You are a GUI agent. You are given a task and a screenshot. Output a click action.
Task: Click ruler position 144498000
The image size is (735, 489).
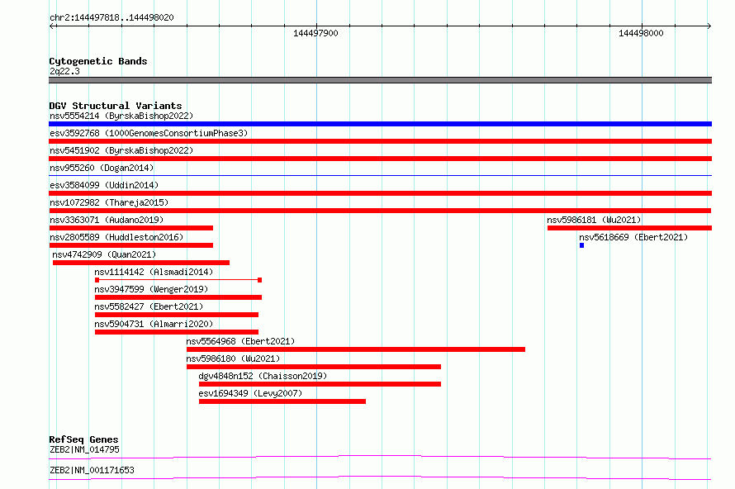click(x=641, y=33)
